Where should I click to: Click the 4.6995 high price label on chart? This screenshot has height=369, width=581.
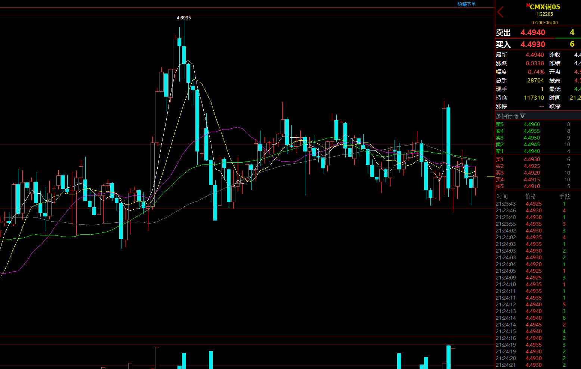point(183,18)
